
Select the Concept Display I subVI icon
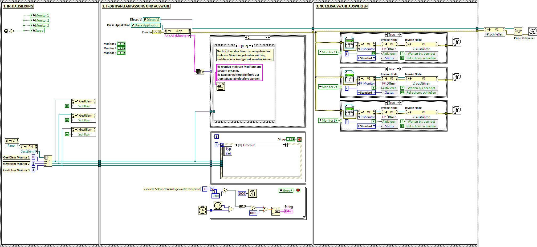coord(349,43)
